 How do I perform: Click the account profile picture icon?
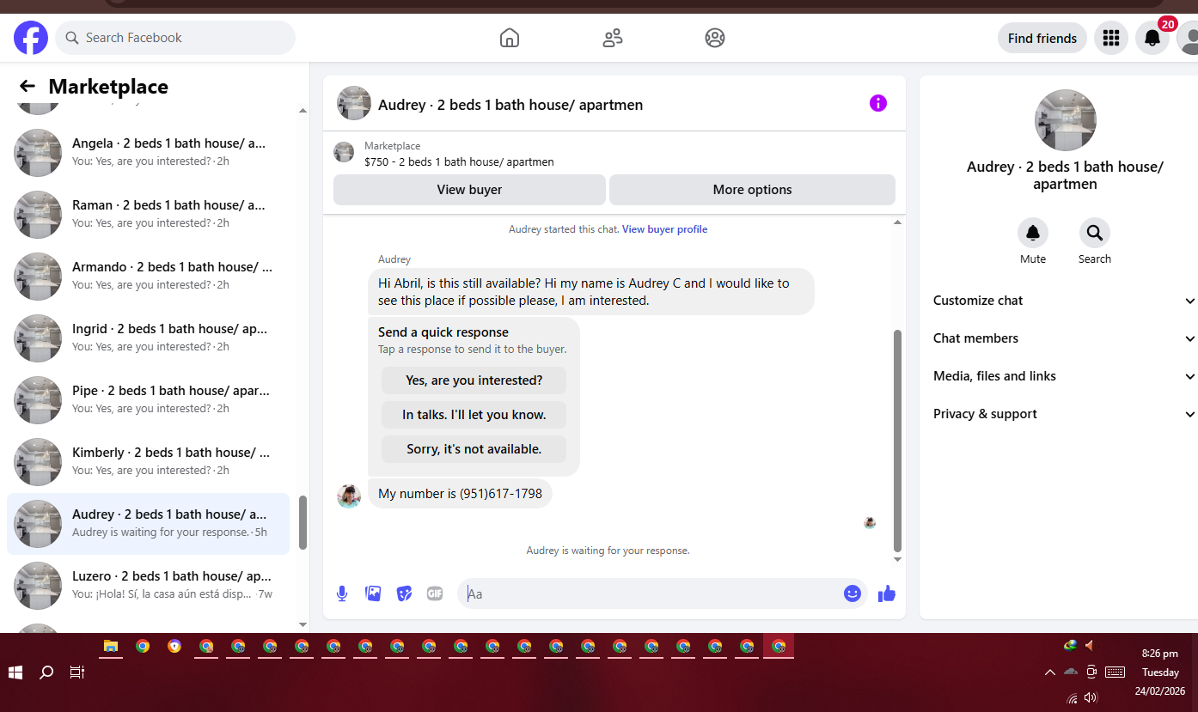point(1188,38)
